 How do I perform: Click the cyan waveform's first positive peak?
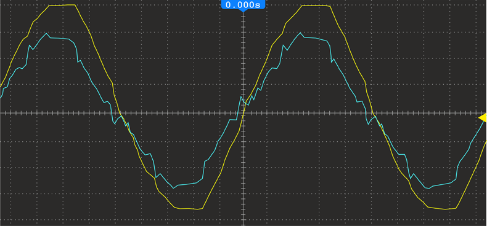point(46,33)
